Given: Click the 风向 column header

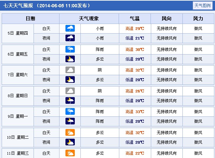Looking at the screenshot, I should click(x=166, y=19).
